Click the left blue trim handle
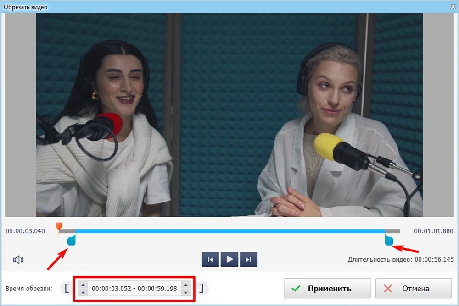Viewport: 459px width, 306px height. 71,240
